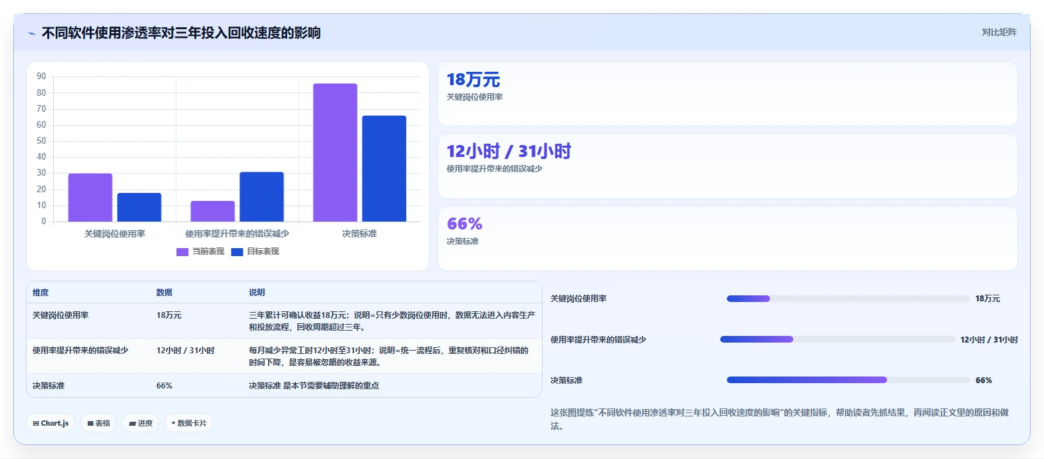Click description starting 三年累计可确认收益18万元
This screenshot has width=1044, height=459.
(x=392, y=321)
